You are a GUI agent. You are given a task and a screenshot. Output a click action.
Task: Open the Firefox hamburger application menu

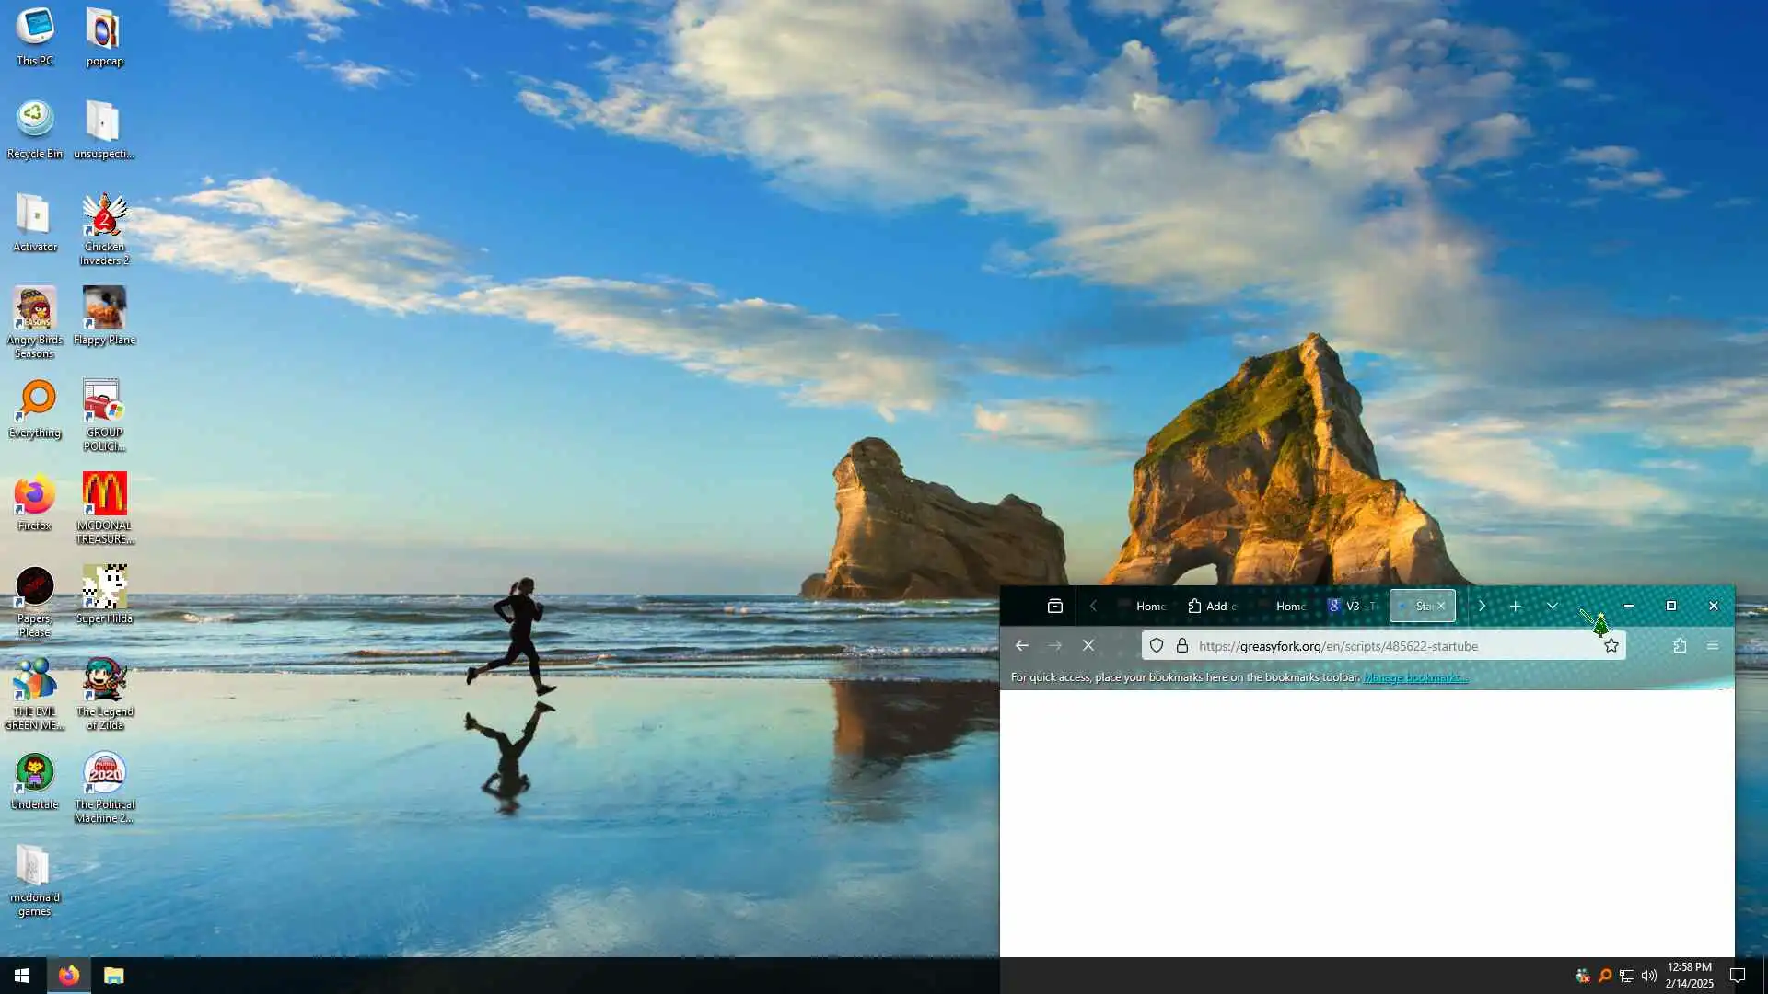1713,646
